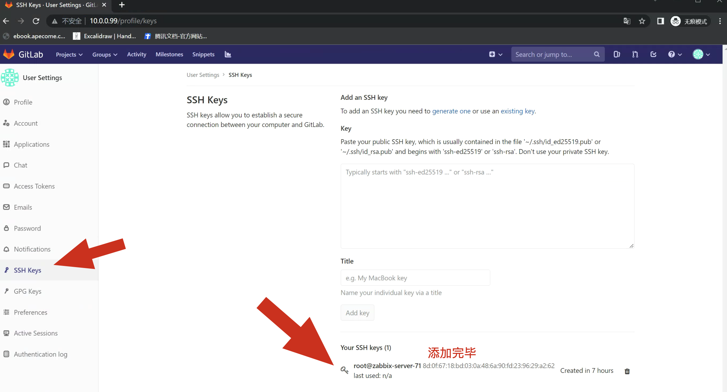Expand the Projects dropdown
The width and height of the screenshot is (727, 392).
coord(69,55)
